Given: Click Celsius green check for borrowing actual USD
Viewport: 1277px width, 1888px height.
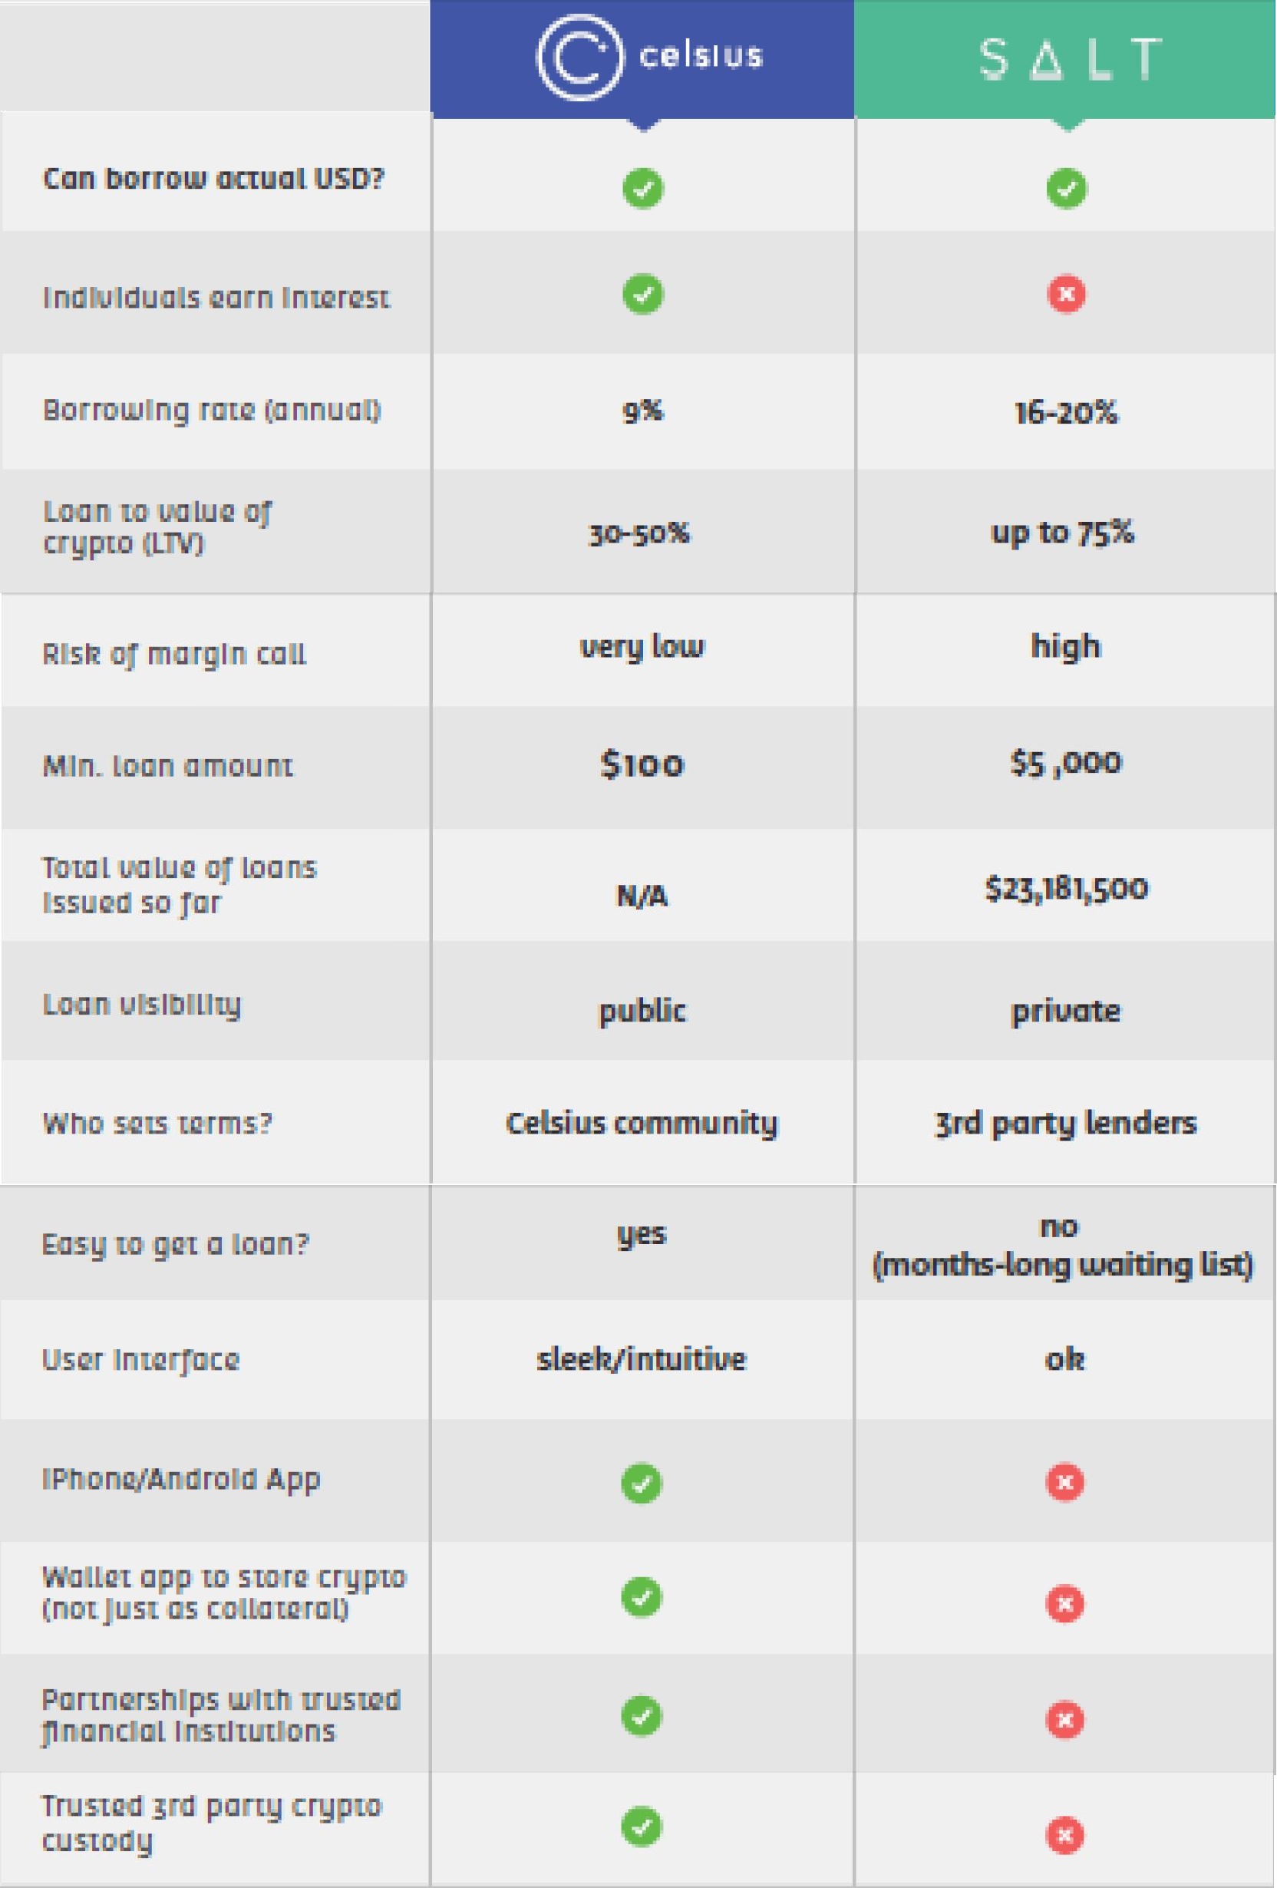Looking at the screenshot, I should pyautogui.click(x=642, y=190).
